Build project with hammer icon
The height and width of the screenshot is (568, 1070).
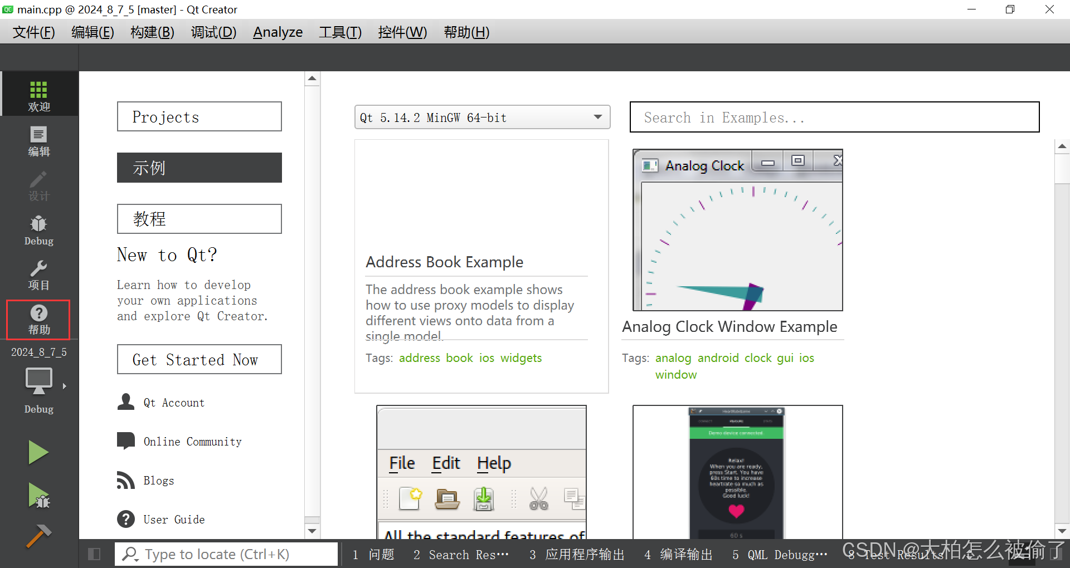(38, 536)
